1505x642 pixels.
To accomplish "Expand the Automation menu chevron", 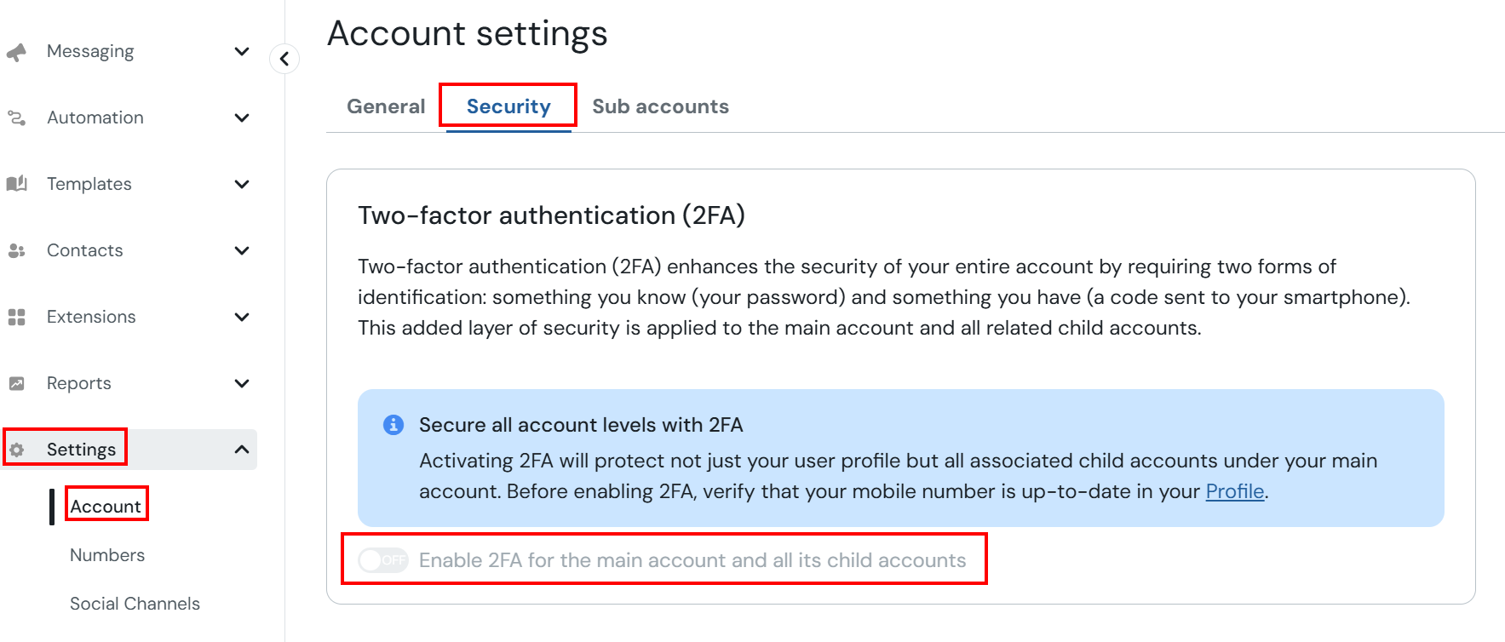I will tap(242, 118).
